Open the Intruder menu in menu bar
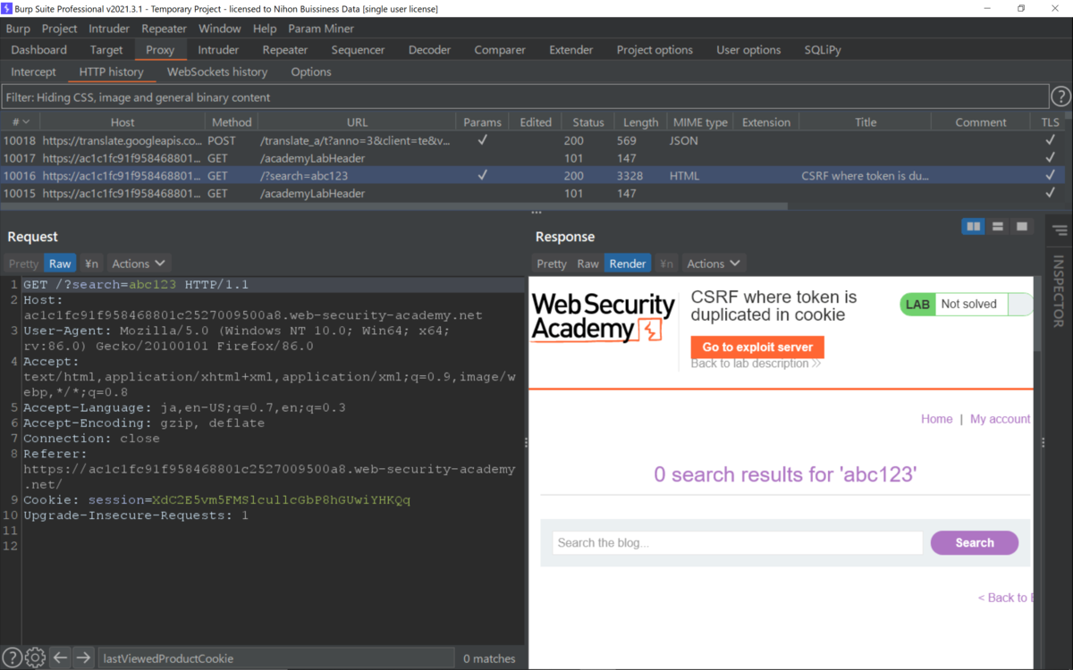Viewport: 1073px width, 670px height. pos(109,29)
